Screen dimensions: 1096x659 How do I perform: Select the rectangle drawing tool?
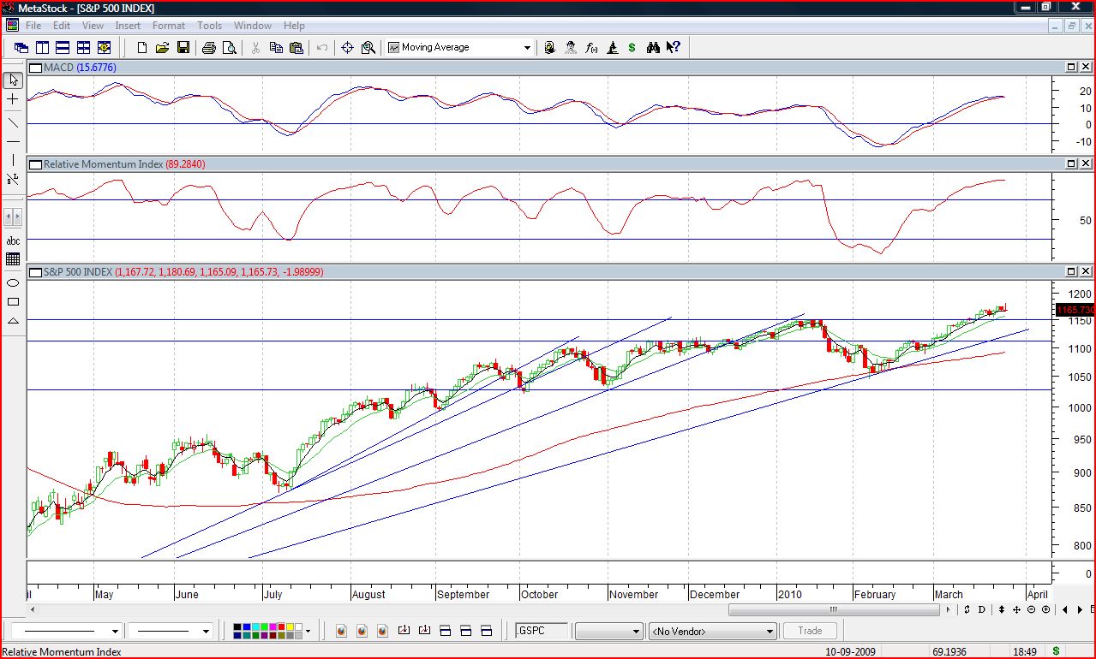[13, 301]
